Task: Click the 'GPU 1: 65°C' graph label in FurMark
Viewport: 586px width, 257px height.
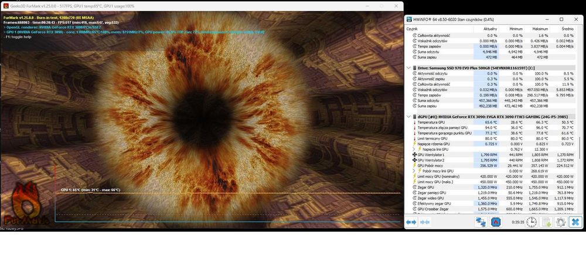Action: (90, 190)
